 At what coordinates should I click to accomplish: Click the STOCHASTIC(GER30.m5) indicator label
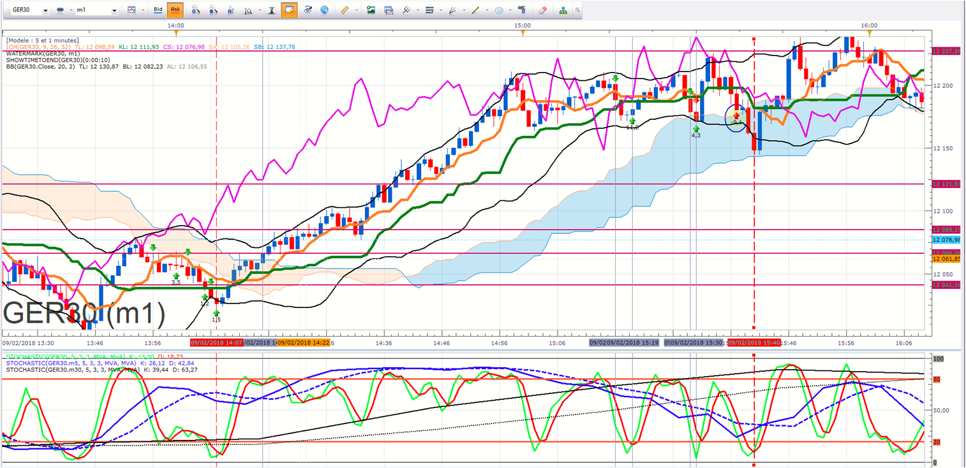tap(72, 363)
